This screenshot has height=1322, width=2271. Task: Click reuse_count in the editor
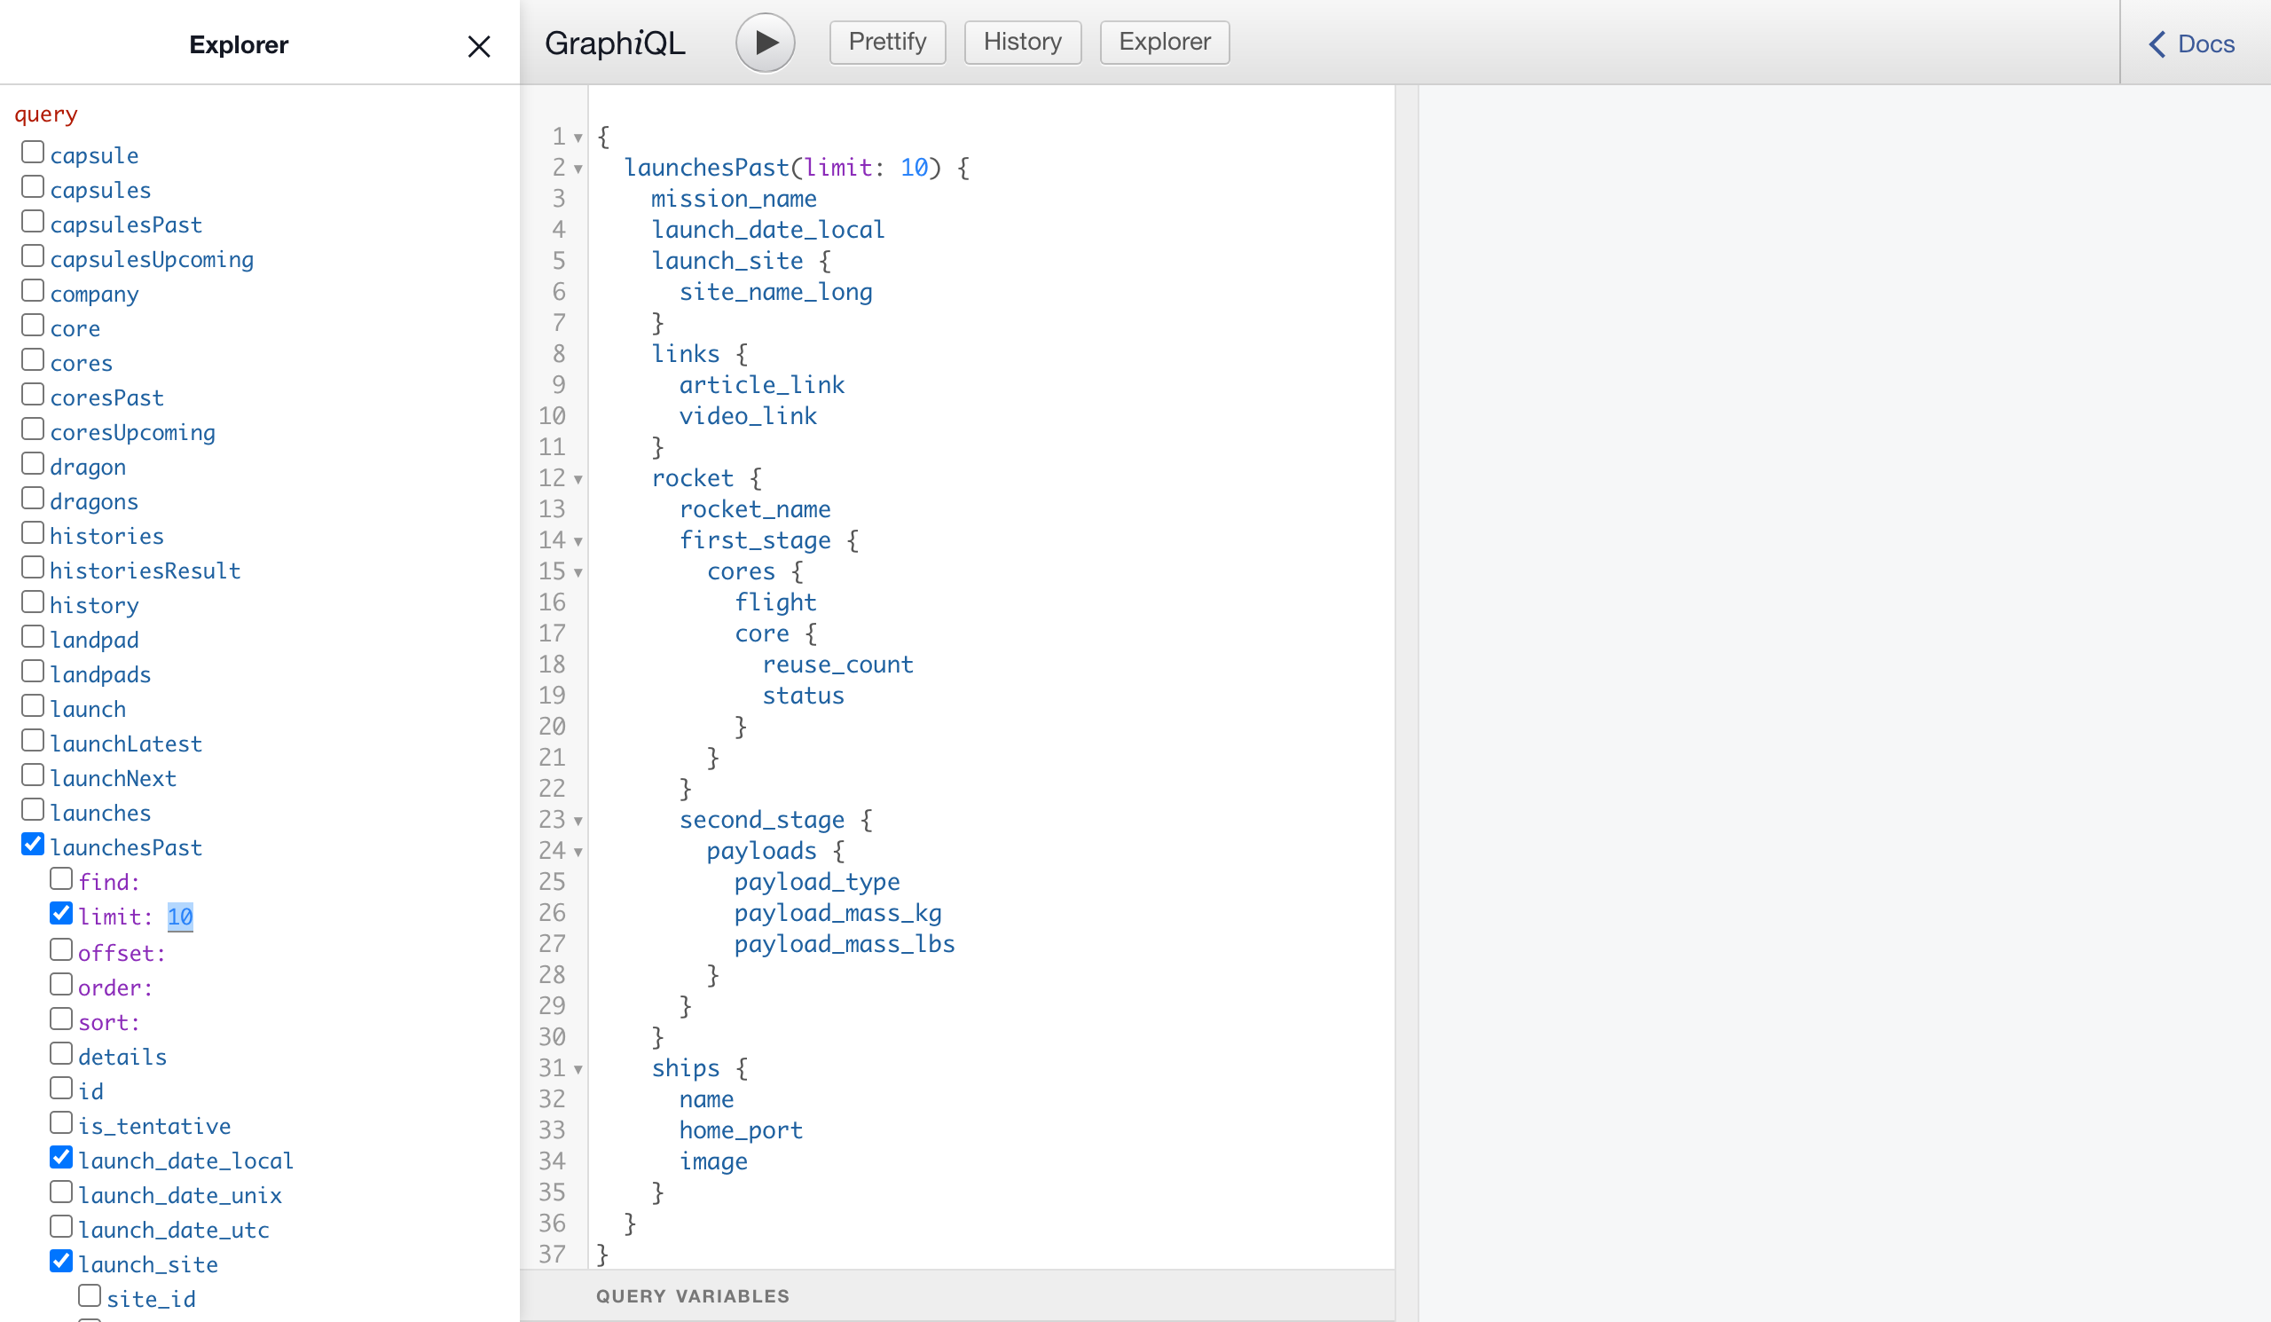tap(837, 665)
